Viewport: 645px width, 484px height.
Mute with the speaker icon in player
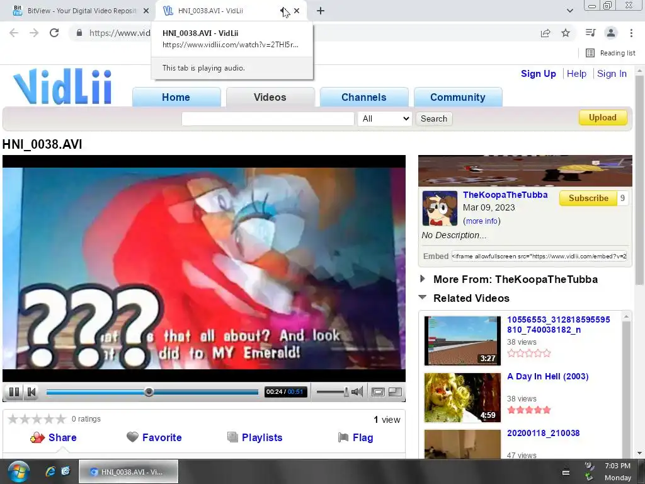[358, 392]
